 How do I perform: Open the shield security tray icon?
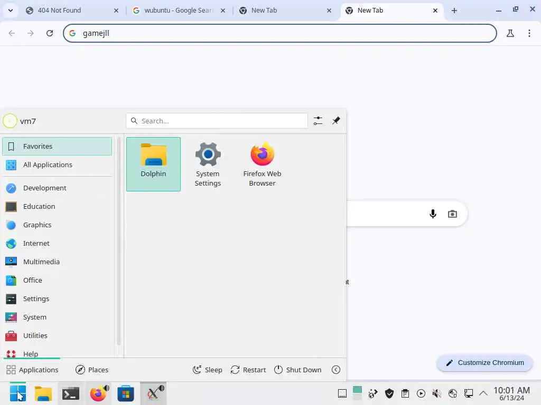click(389, 393)
